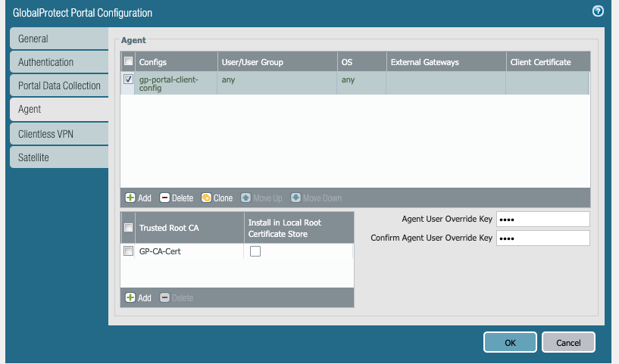The height and width of the screenshot is (364, 619).
Task: Switch to the Authentication tab
Action: (x=59, y=62)
